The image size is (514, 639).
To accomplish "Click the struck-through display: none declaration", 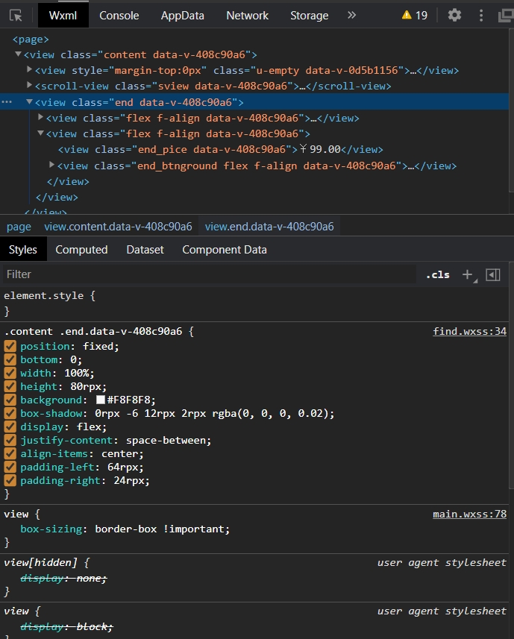I will point(63,578).
